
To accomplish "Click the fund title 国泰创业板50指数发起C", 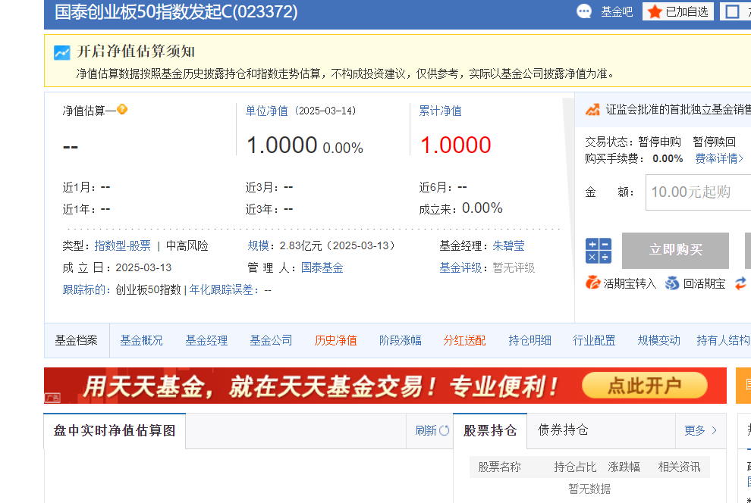I will coord(176,11).
